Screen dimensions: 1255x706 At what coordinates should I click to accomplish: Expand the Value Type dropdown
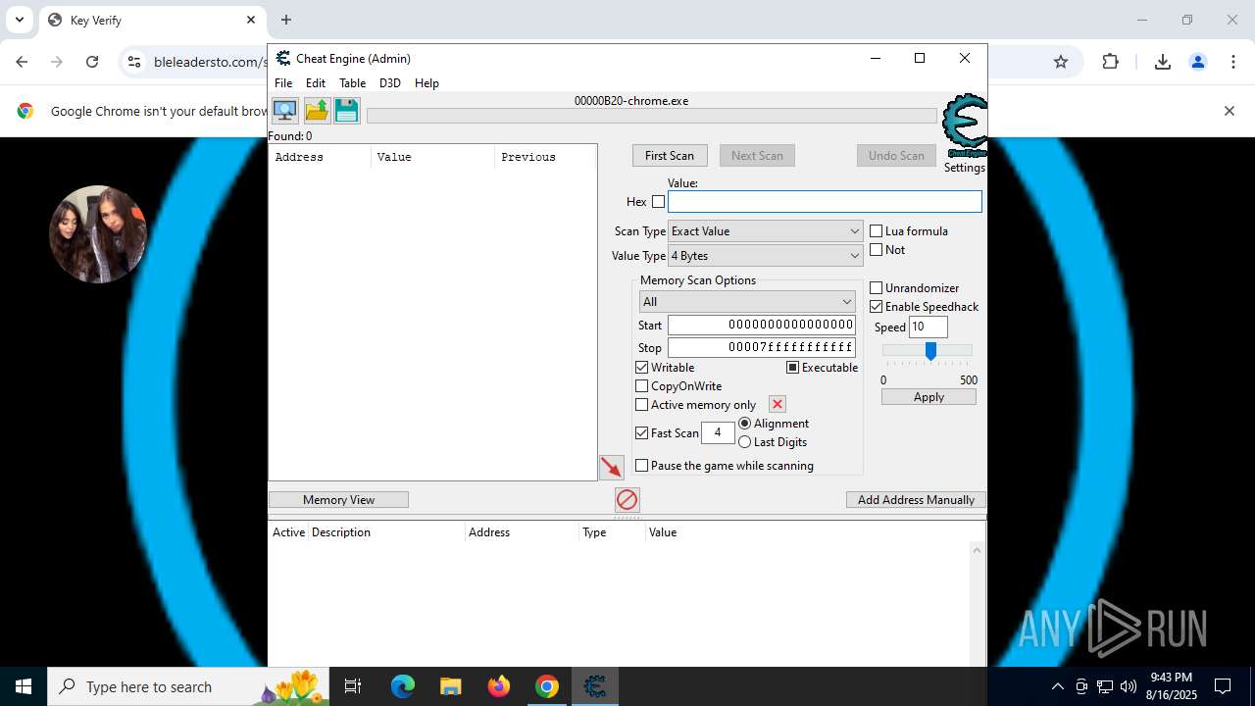click(x=765, y=256)
